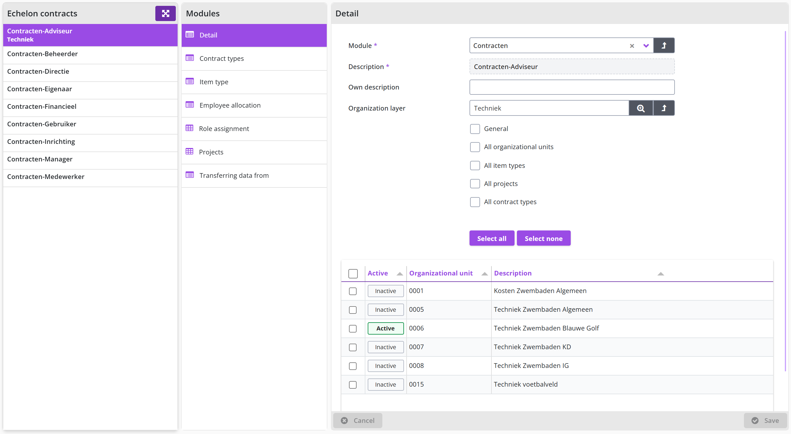The image size is (791, 434).
Task: Open Employee allocation in Modules list
Action: tap(254, 105)
